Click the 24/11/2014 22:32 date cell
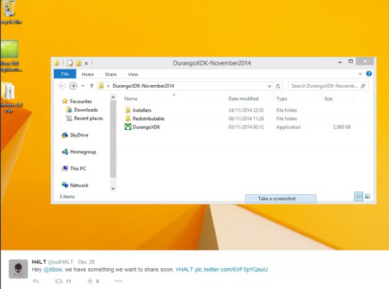This screenshot has height=289, width=389. [x=246, y=110]
